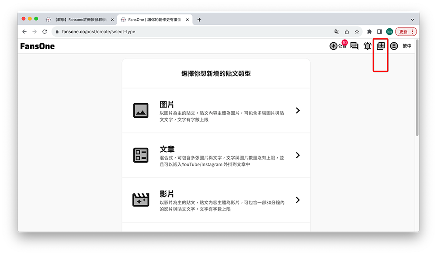Open Chrome's three-dot menu

coord(413,31)
